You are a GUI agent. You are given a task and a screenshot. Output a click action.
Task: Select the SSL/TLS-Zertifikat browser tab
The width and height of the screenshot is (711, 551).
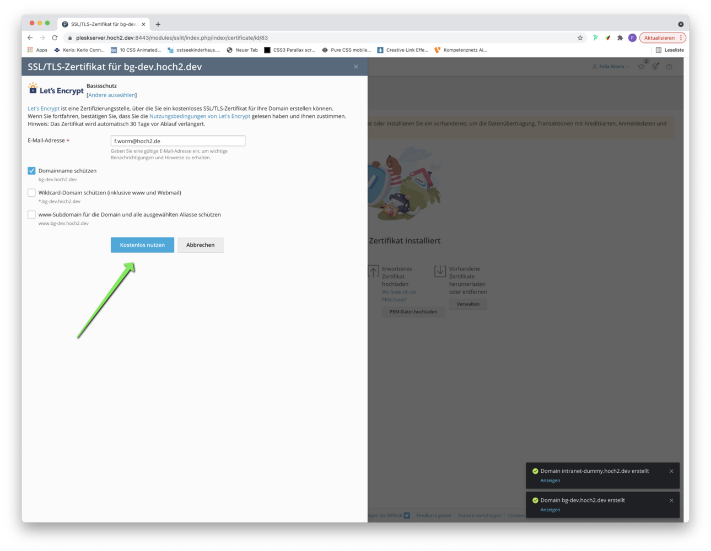point(102,24)
